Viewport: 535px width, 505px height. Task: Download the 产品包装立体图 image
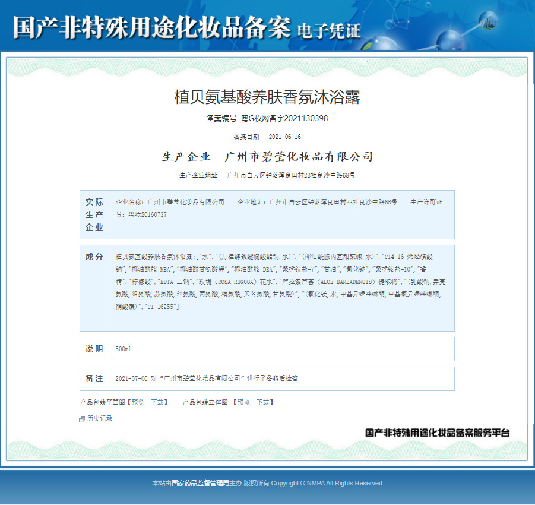[263, 402]
